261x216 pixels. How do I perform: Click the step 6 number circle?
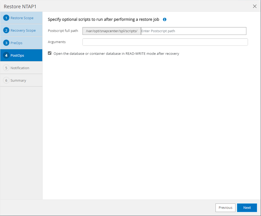coord(6,80)
